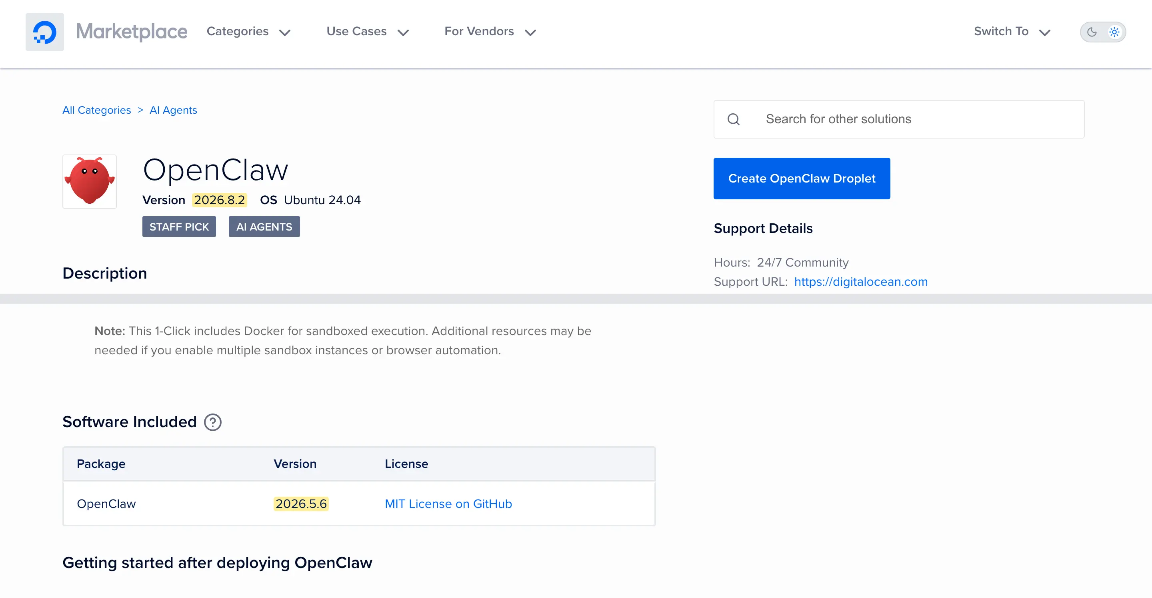Select the AI AGENTS tag

[x=264, y=227]
